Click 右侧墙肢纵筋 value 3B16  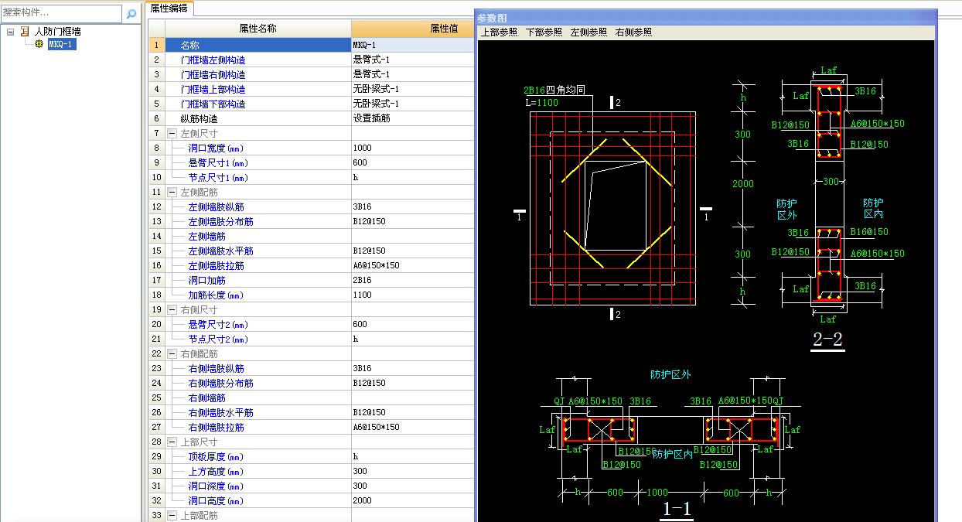(x=413, y=369)
